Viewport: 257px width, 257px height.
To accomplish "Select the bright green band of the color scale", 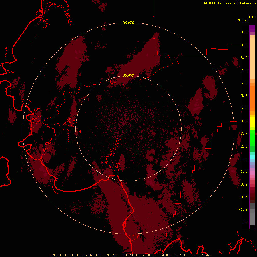I will 252,138.
